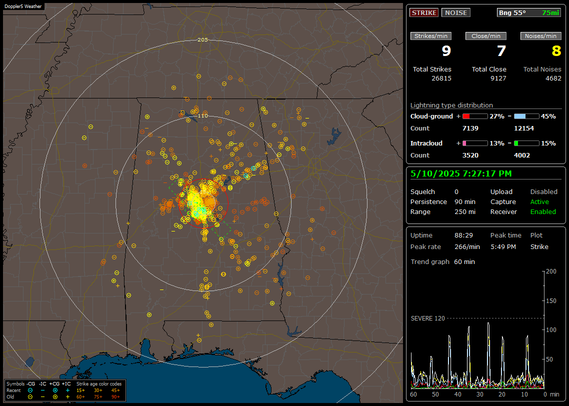Click the light blue negative Cloud-ground bar
The width and height of the screenshot is (569, 406).
coord(526,116)
